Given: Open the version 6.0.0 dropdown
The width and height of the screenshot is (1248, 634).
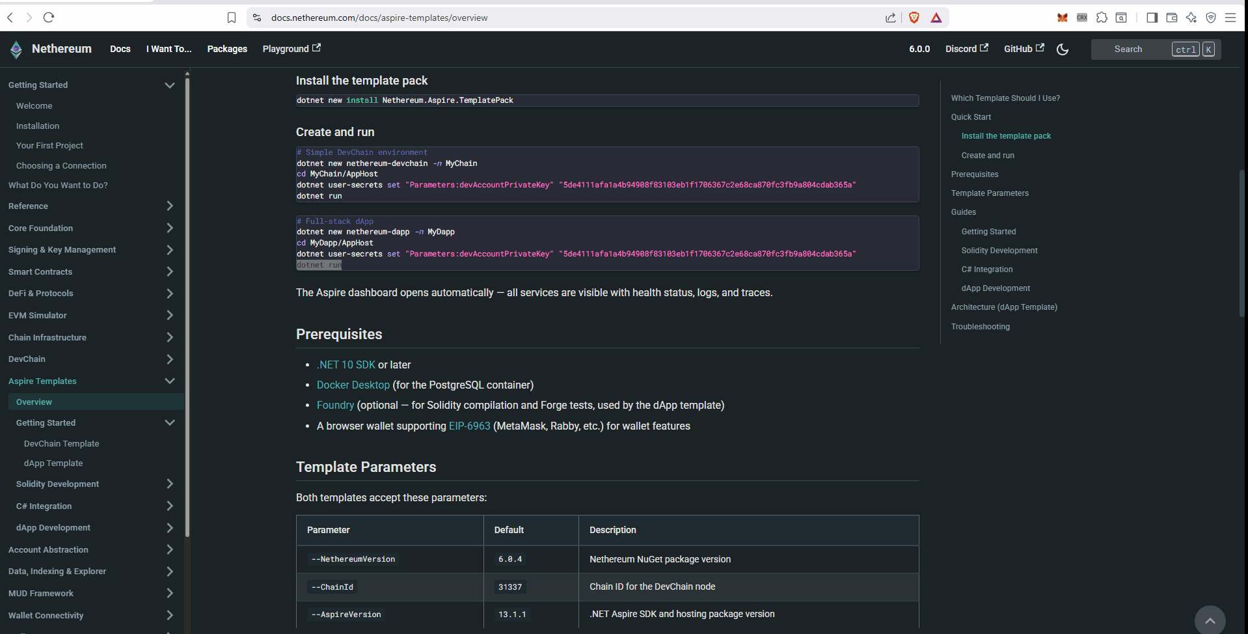Looking at the screenshot, I should click(919, 49).
